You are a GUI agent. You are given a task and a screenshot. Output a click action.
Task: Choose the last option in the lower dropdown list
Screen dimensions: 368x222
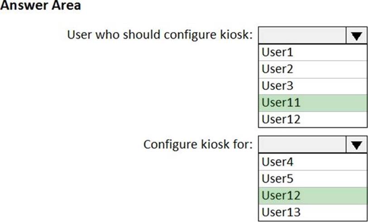[x=312, y=212]
